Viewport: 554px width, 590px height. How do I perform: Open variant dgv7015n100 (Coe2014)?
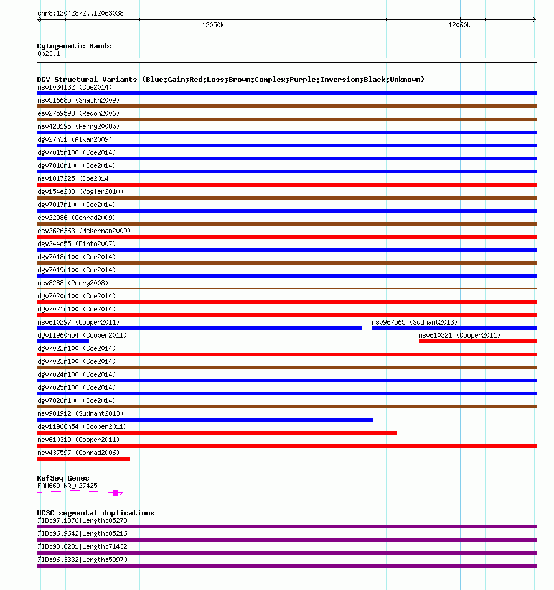pos(77,152)
